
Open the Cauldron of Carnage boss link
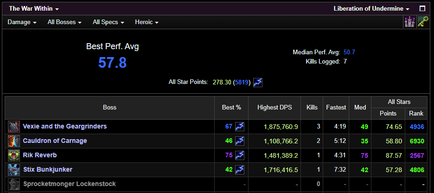pos(55,141)
